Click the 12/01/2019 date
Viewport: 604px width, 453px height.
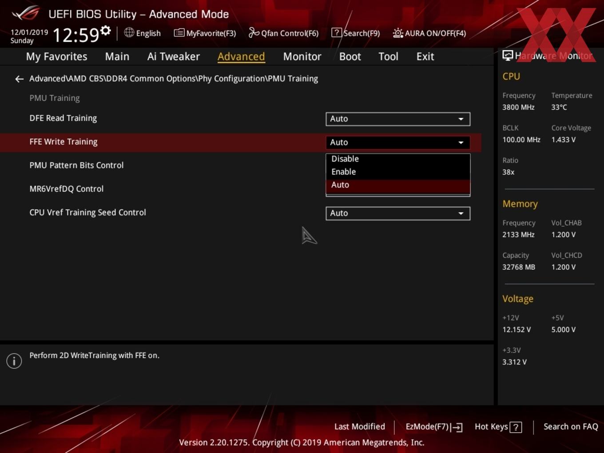(29, 32)
